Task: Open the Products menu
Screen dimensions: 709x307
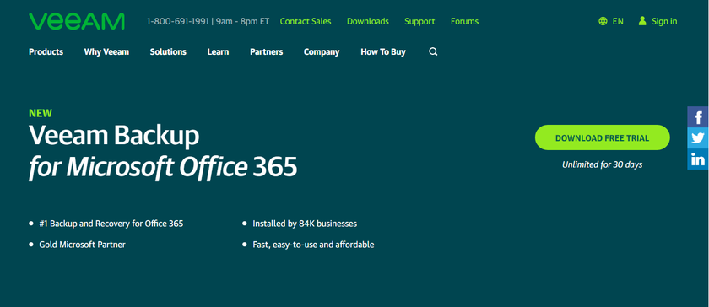Action: [46, 52]
